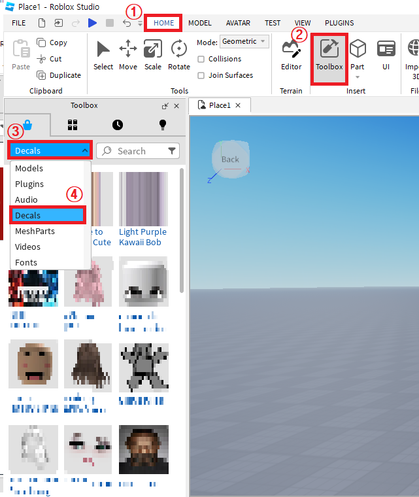419x497 pixels.
Task: Open the Geometric mode dropdown
Action: [244, 41]
